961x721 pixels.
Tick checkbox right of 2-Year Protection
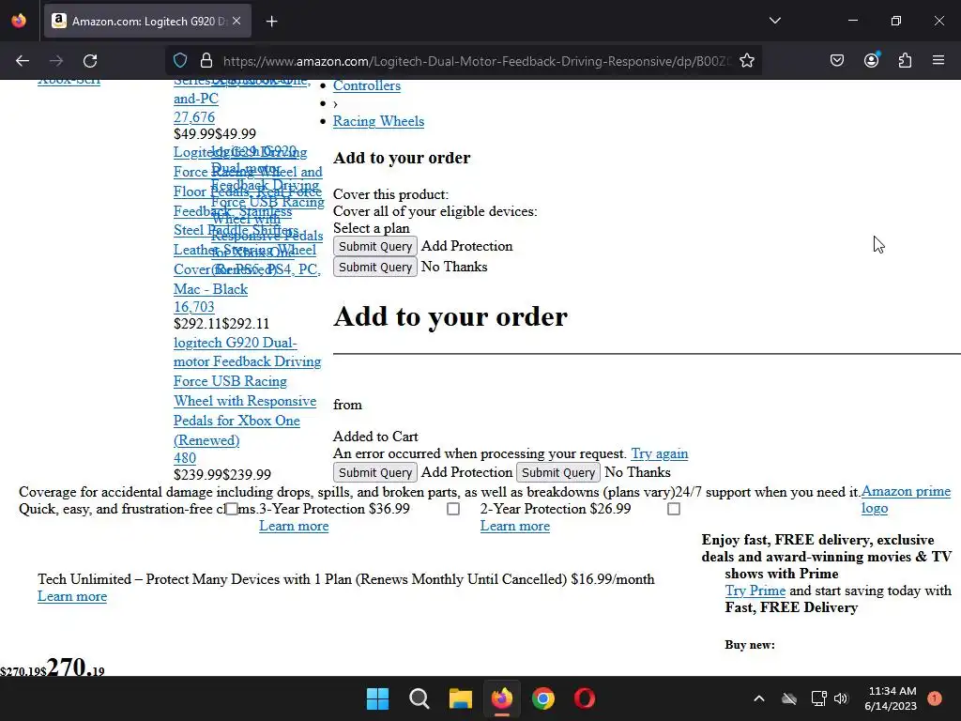(674, 509)
